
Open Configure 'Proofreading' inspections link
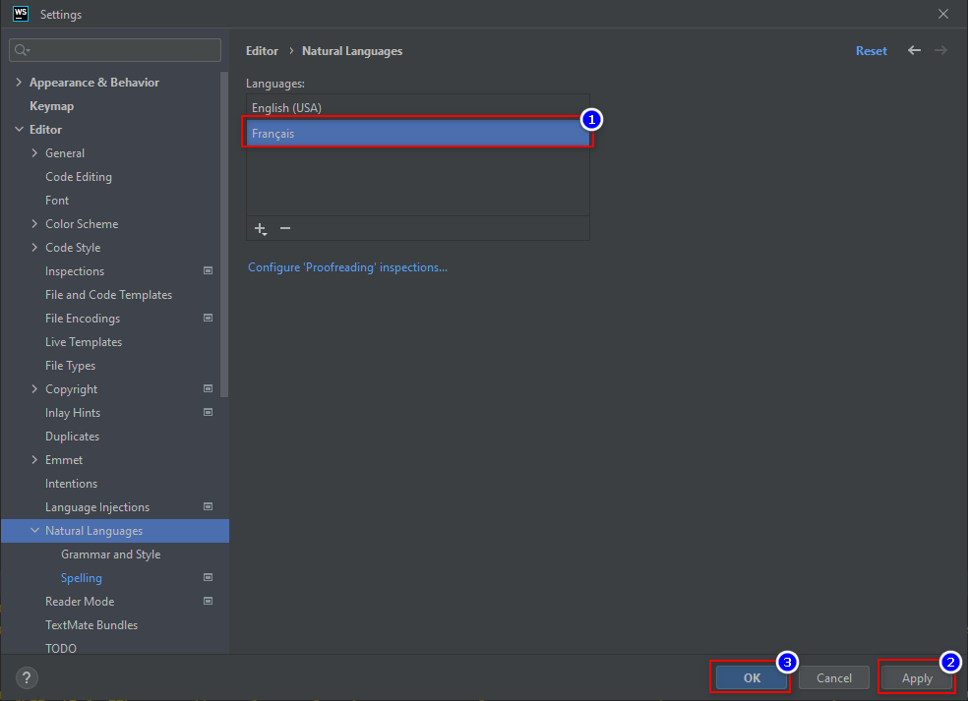point(347,267)
